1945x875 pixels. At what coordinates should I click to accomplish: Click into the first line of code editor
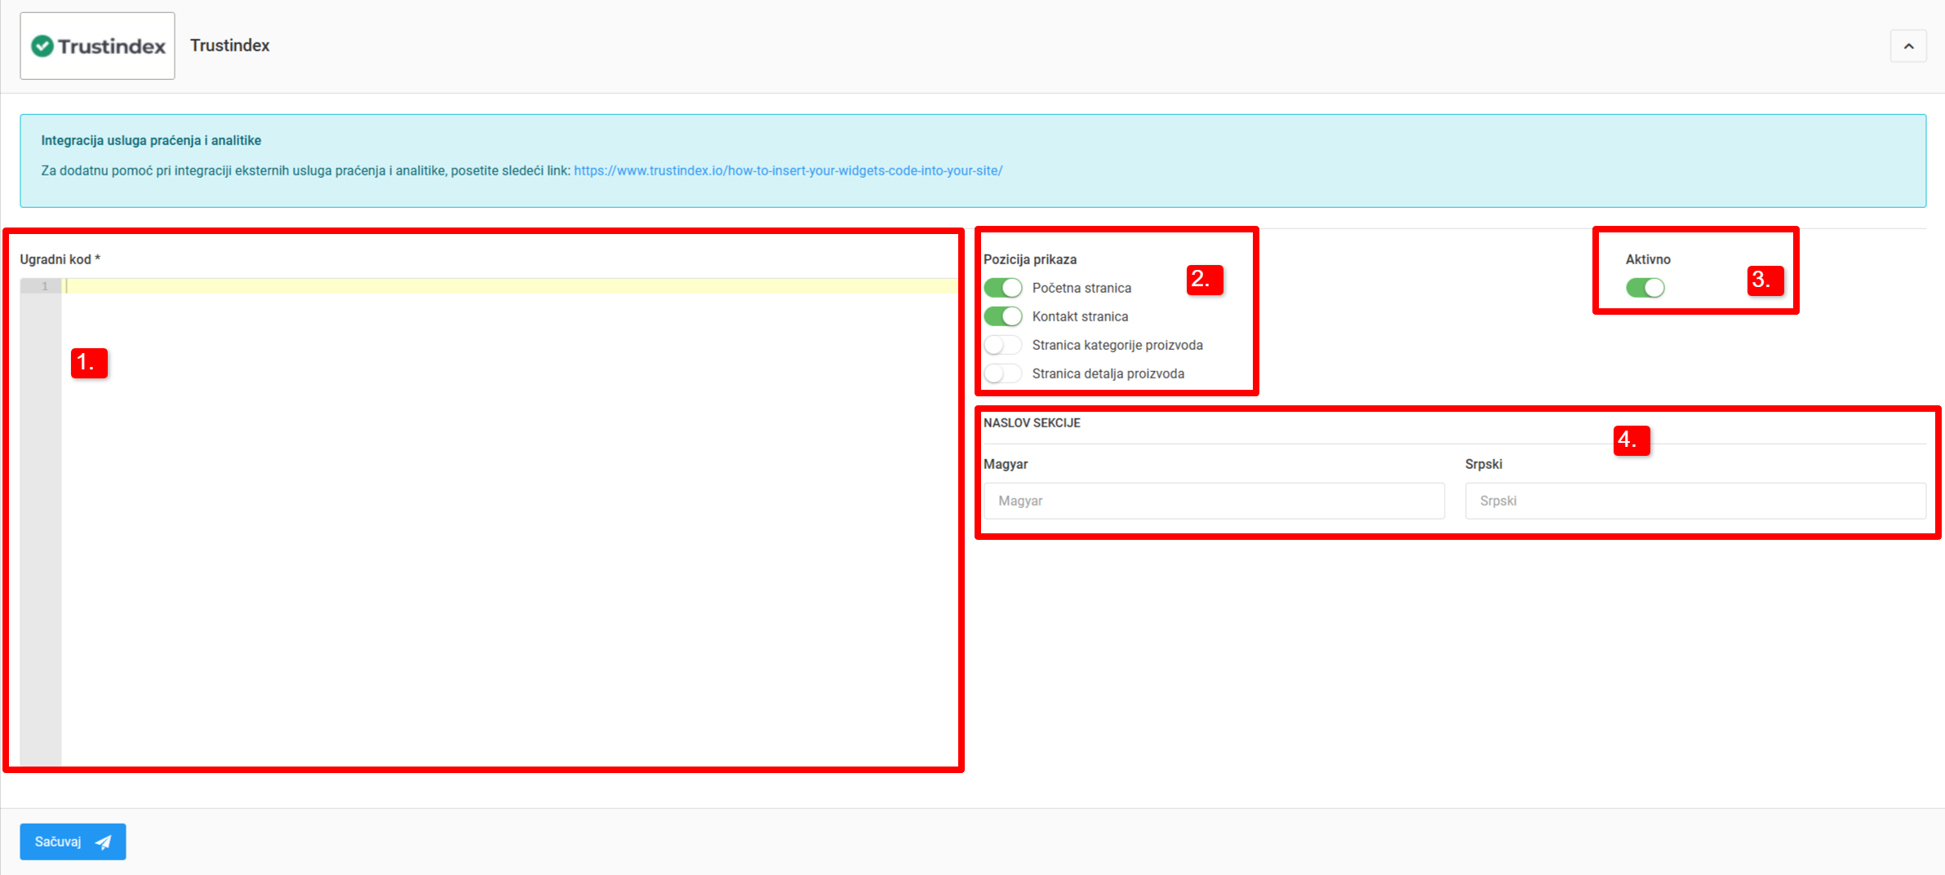click(506, 286)
